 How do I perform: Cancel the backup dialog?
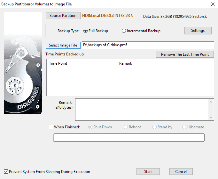pyautogui.click(x=181, y=172)
